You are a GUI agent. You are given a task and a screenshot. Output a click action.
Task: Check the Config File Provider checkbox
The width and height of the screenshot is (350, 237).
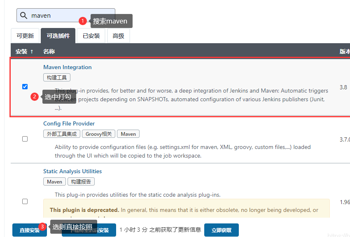(25, 139)
